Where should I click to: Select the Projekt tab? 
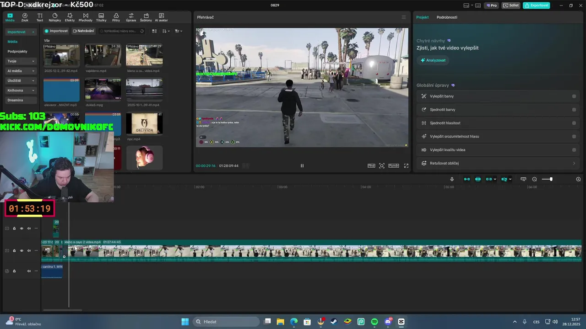[422, 17]
